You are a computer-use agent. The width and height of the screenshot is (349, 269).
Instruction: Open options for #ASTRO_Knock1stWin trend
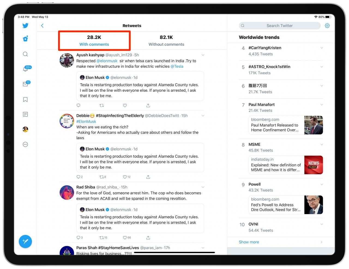coord(322,67)
